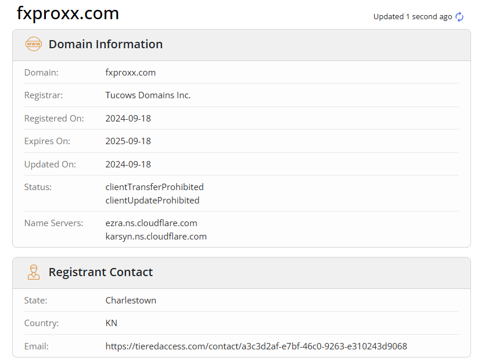The height and width of the screenshot is (361, 478).
Task: Click the KN country code
Action: point(110,323)
